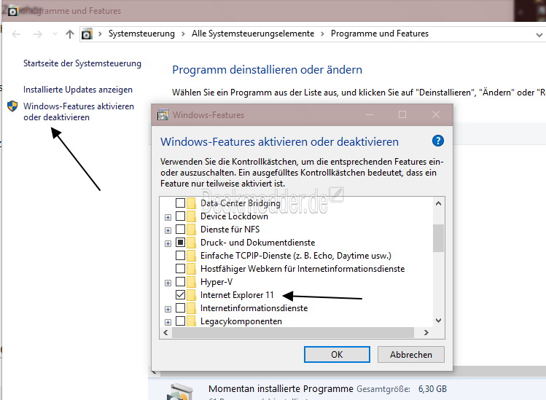Click the Windows-Features dialog title icon
Viewport: 546px width, 400px height.
pyautogui.click(x=163, y=115)
